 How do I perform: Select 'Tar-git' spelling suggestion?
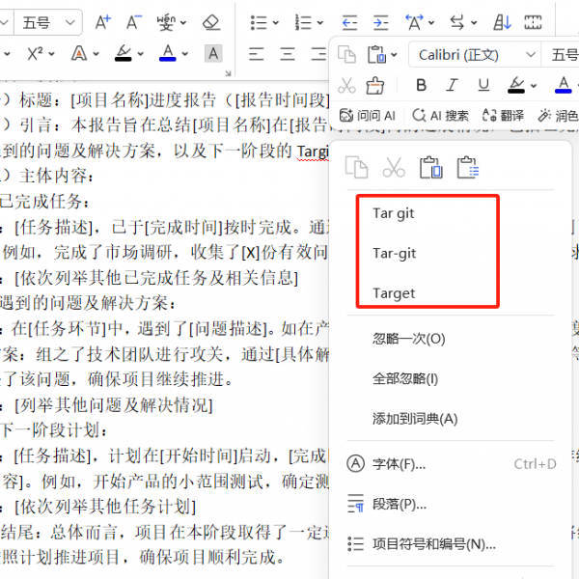pyautogui.click(x=394, y=253)
